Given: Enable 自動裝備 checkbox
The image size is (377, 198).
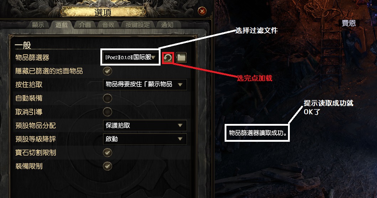Looking at the screenshot, I should click(x=108, y=98).
